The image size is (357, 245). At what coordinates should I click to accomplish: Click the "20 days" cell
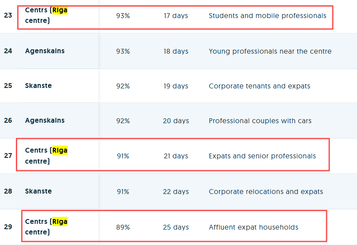click(x=175, y=121)
